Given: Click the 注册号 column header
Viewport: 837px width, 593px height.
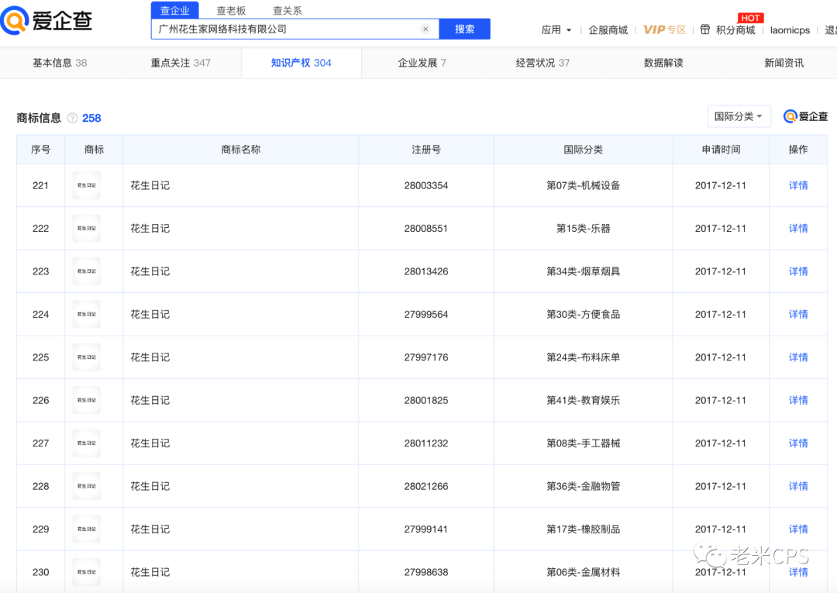Looking at the screenshot, I should click(x=426, y=150).
